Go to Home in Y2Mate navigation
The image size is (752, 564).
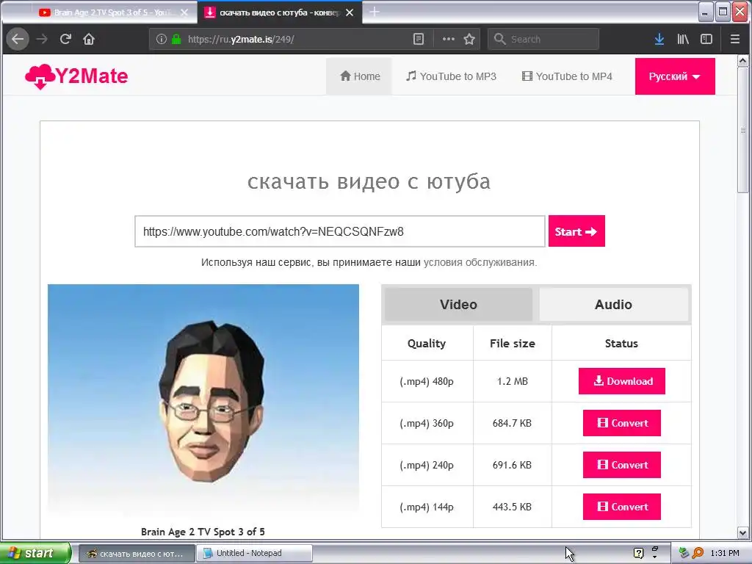click(x=360, y=76)
